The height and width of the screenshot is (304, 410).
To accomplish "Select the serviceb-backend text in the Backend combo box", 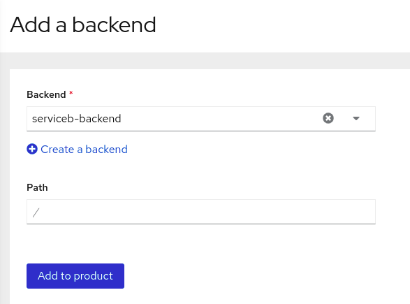I will click(77, 119).
